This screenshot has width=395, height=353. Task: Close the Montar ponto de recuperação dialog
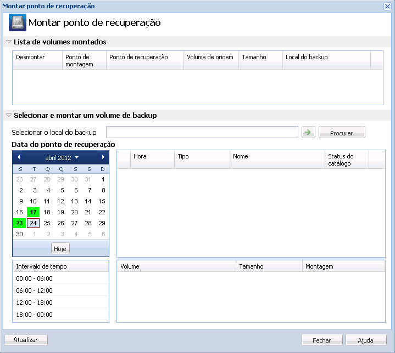(387, 6)
